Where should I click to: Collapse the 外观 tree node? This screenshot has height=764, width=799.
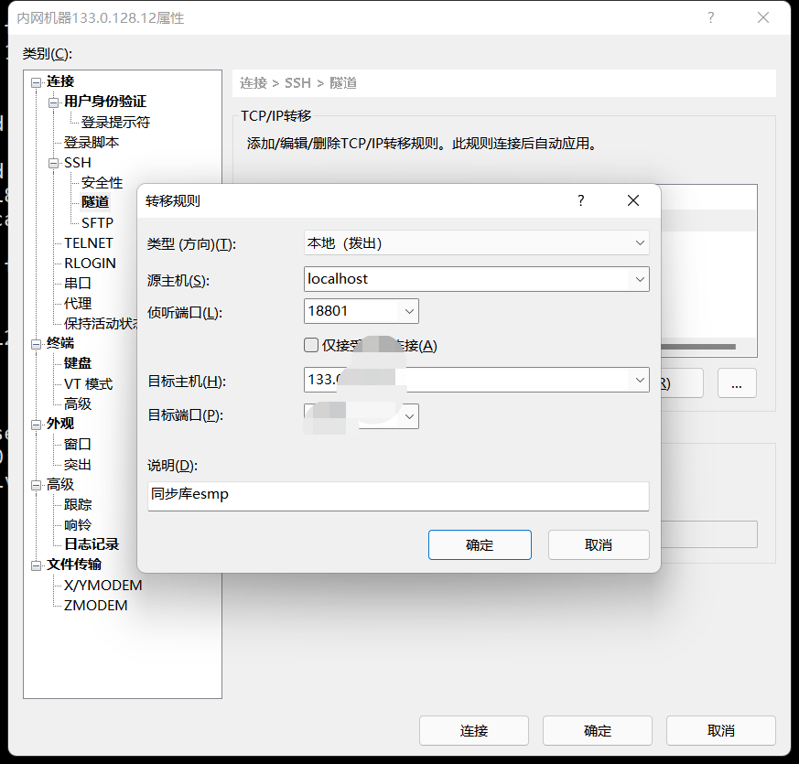pos(34,424)
